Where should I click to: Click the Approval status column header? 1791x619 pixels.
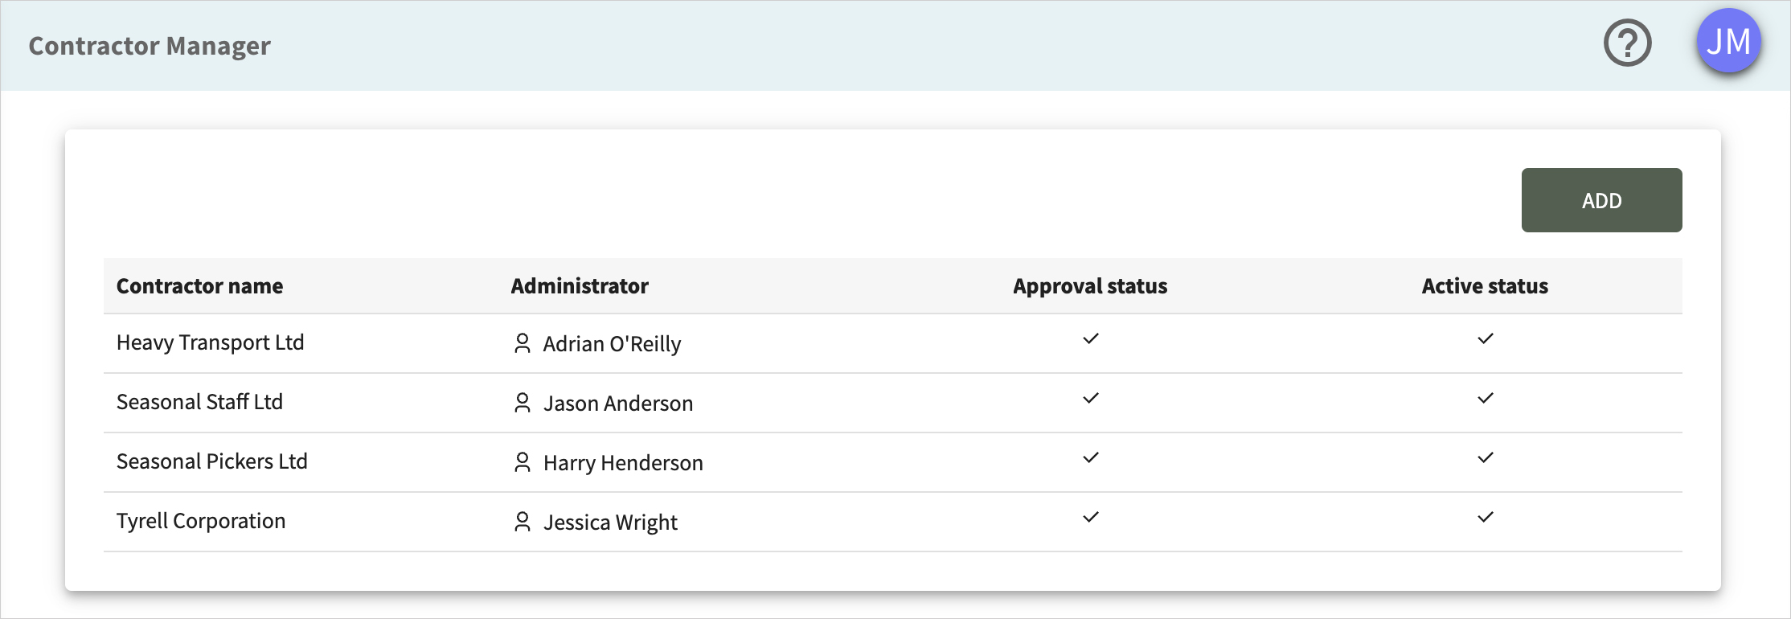(x=1090, y=286)
